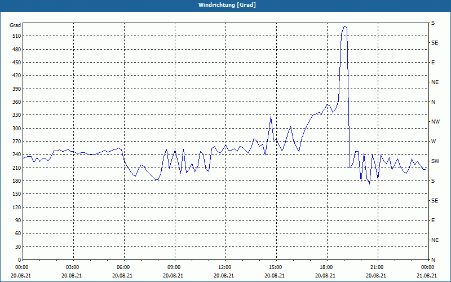Click the SE compass label beside 480 gridline
451x282 pixels.
click(x=435, y=43)
